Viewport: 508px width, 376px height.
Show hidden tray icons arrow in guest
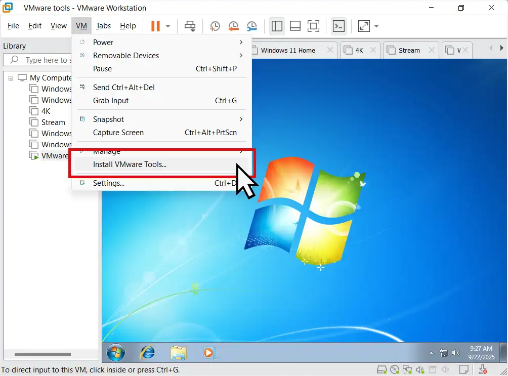tap(431, 353)
